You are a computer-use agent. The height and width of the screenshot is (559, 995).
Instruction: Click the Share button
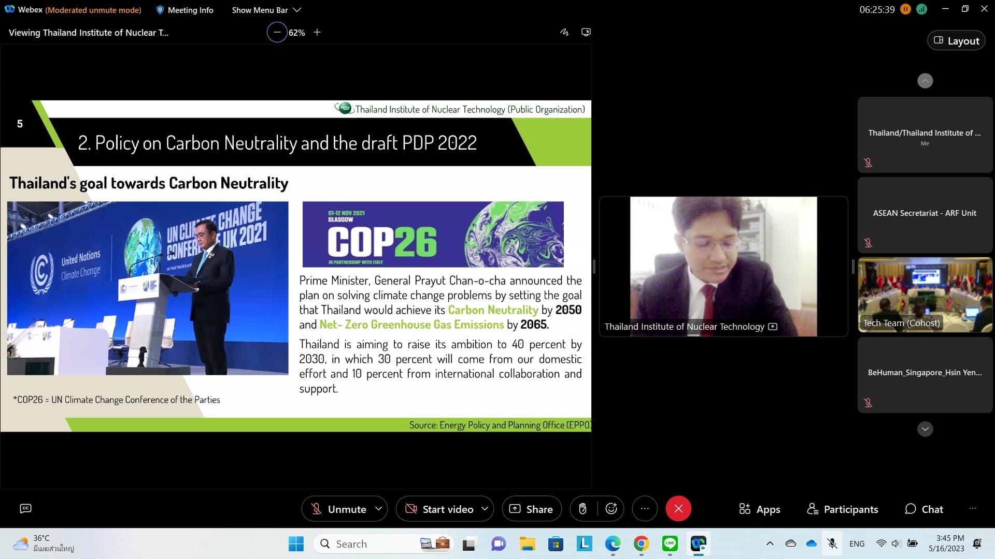click(x=531, y=509)
